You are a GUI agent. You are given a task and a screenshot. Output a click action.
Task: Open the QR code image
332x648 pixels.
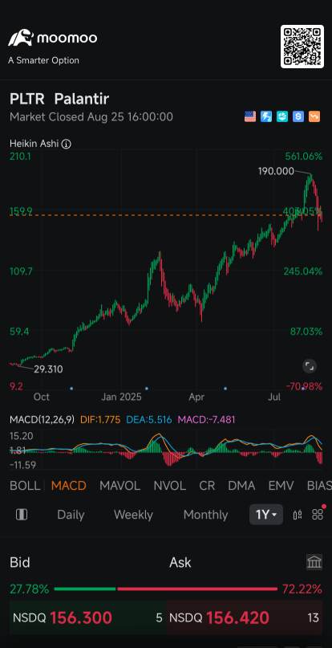tap(302, 47)
